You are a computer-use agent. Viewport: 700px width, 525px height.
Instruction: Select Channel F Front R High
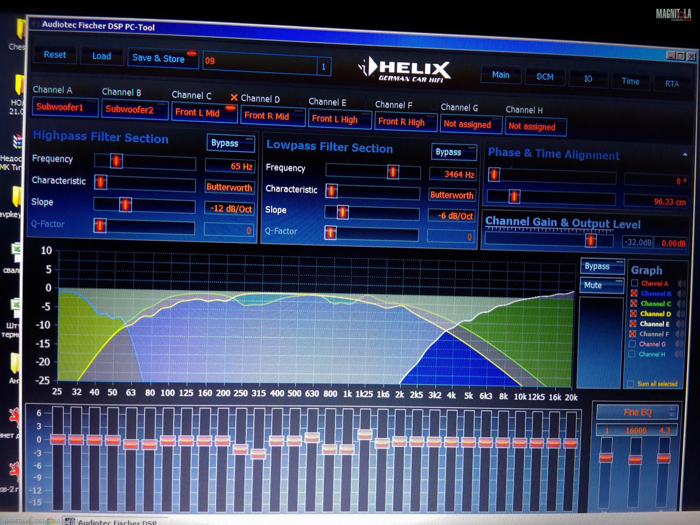(406, 122)
